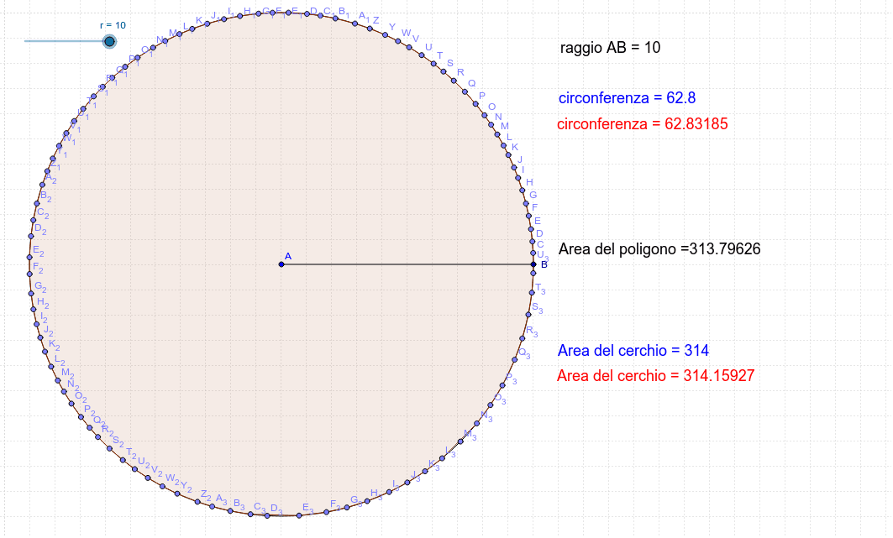Select polygon vertex Q3
Screen dimensions: 893x538
coord(514,359)
